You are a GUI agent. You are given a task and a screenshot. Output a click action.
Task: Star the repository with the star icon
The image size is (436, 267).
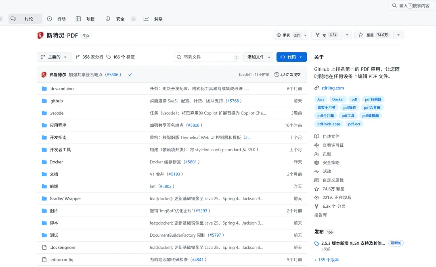[x=374, y=35]
